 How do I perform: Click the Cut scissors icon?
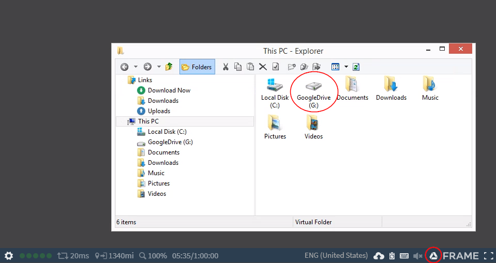(226, 67)
